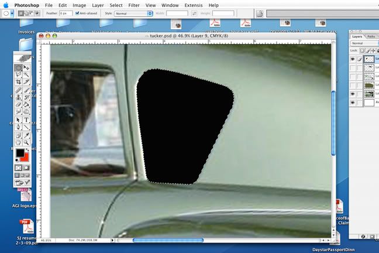Image resolution: width=379 pixels, height=253 pixels.
Task: Select the Slice tool
Action: click(x=26, y=82)
